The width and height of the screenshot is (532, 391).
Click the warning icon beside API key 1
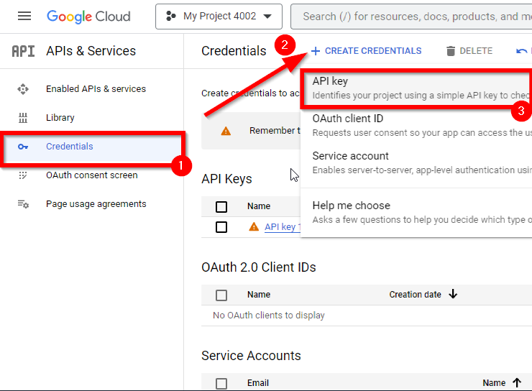pyautogui.click(x=253, y=226)
